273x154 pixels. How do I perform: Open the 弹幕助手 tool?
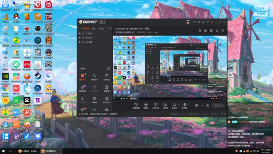[82, 77]
